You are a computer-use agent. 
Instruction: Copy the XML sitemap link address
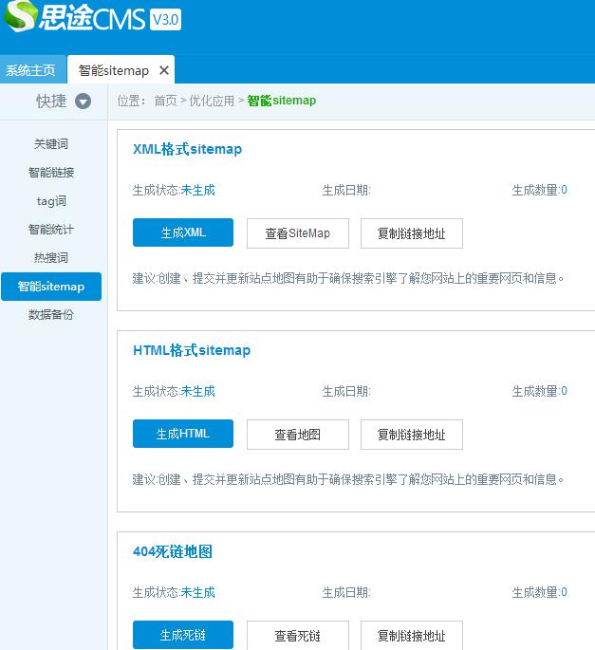point(411,233)
